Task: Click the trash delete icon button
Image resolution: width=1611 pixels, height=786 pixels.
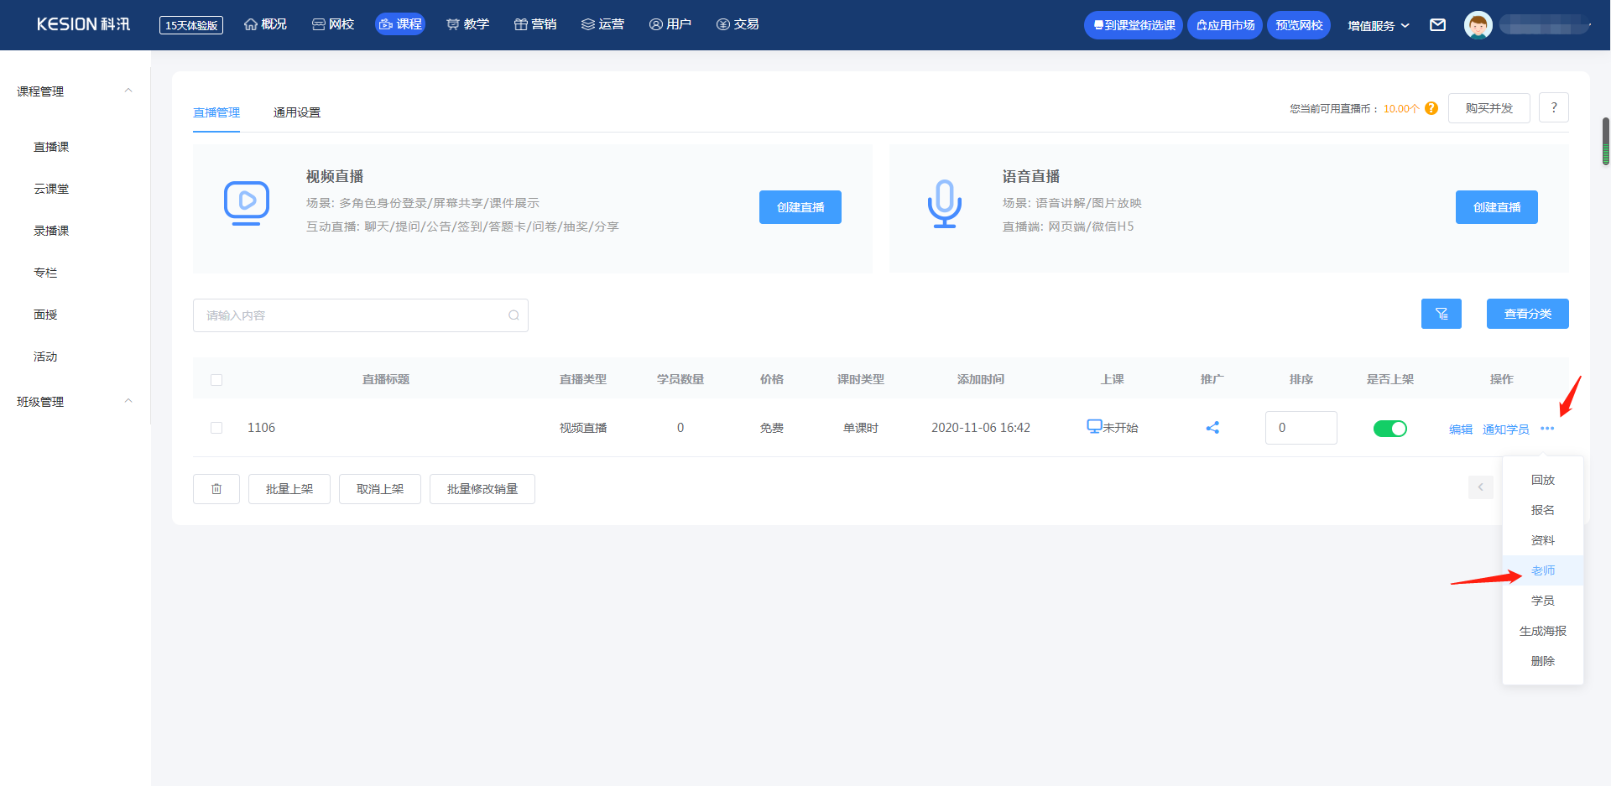Action: click(216, 489)
